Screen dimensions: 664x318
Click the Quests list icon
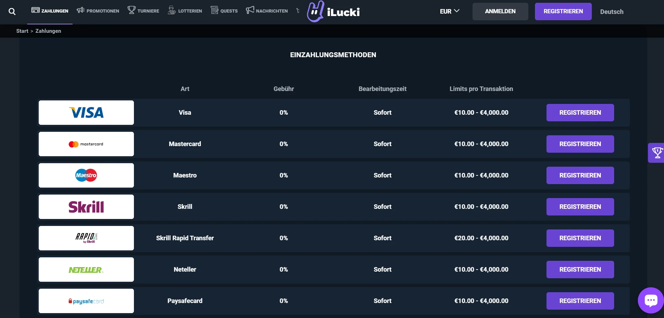(x=214, y=10)
